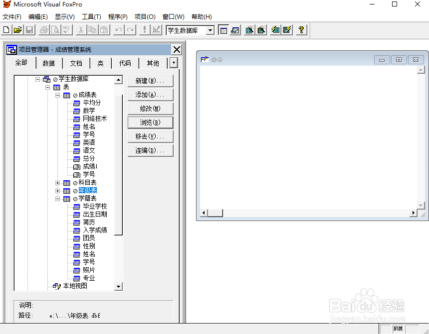Open the 工具(T) menu

click(x=91, y=16)
